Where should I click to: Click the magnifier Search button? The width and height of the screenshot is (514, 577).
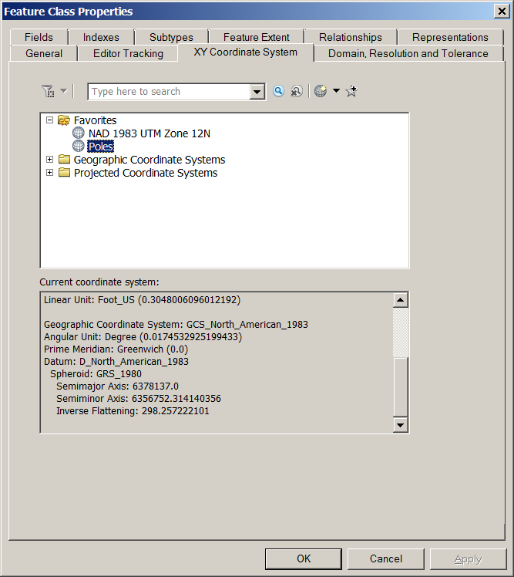[x=279, y=91]
